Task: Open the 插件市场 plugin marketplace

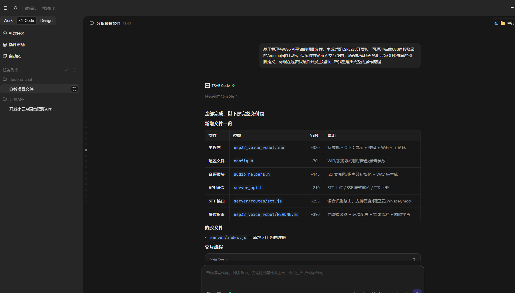Action: pos(14,45)
